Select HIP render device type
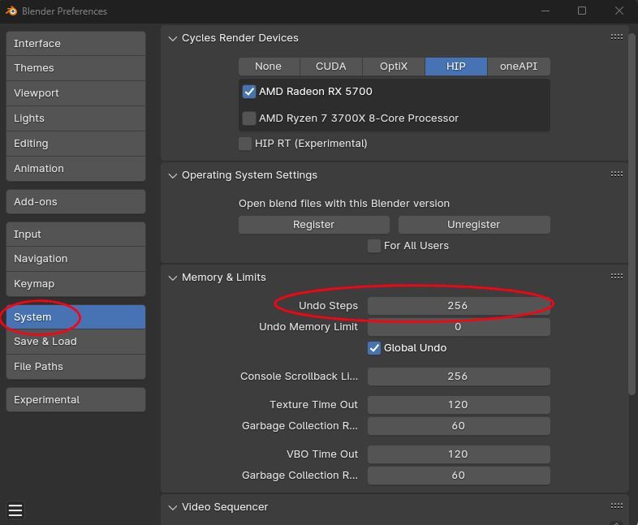 (x=456, y=67)
